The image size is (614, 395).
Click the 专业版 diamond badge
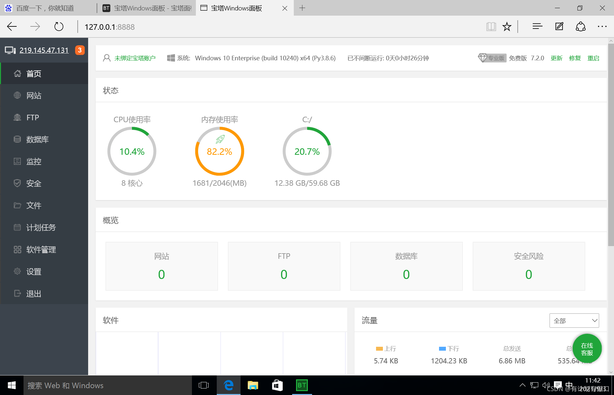point(492,58)
